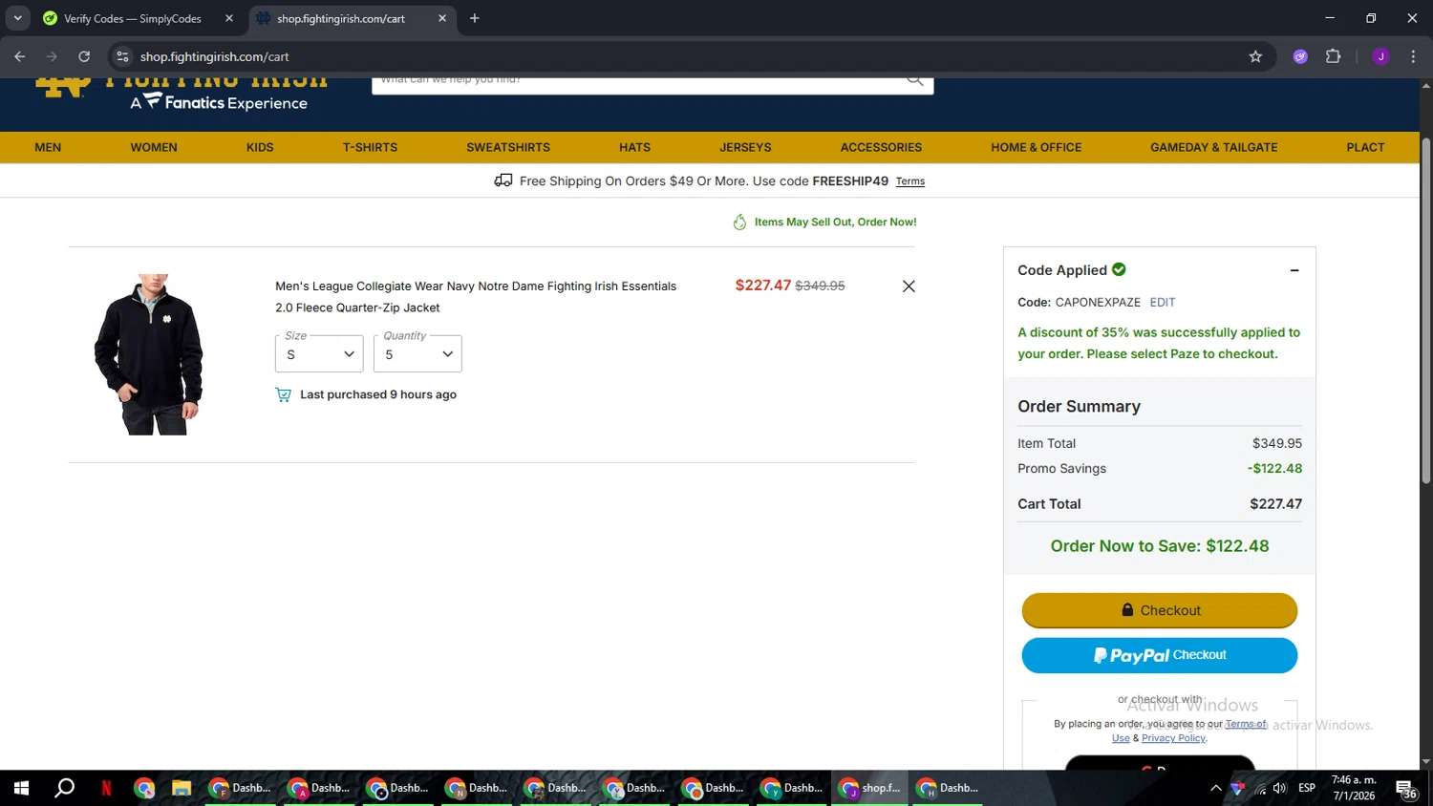Open the Privacy Policy link
The height and width of the screenshot is (806, 1433).
click(x=1173, y=738)
